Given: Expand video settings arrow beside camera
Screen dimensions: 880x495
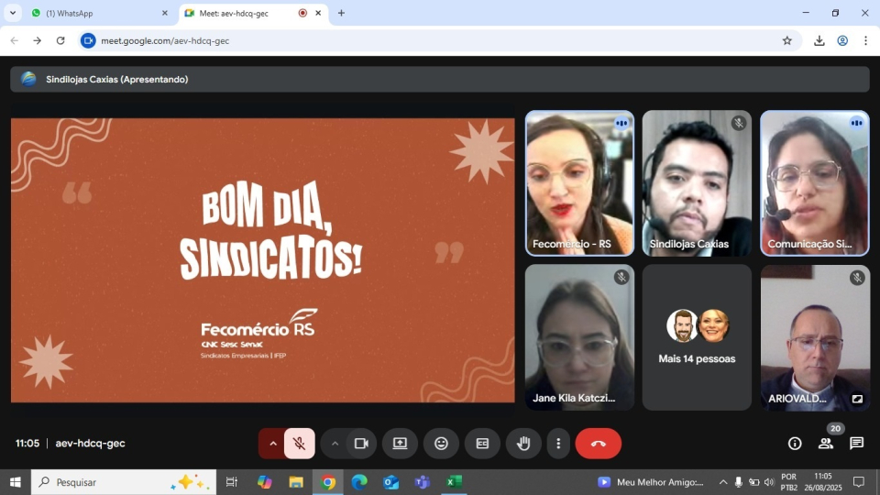Looking at the screenshot, I should pos(335,444).
